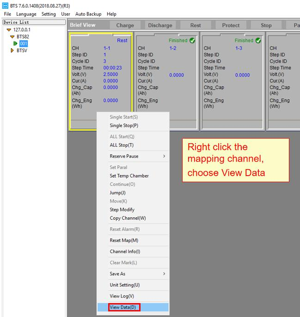
Task: Click Finished status text on channel 1-3
Action: click(244, 41)
